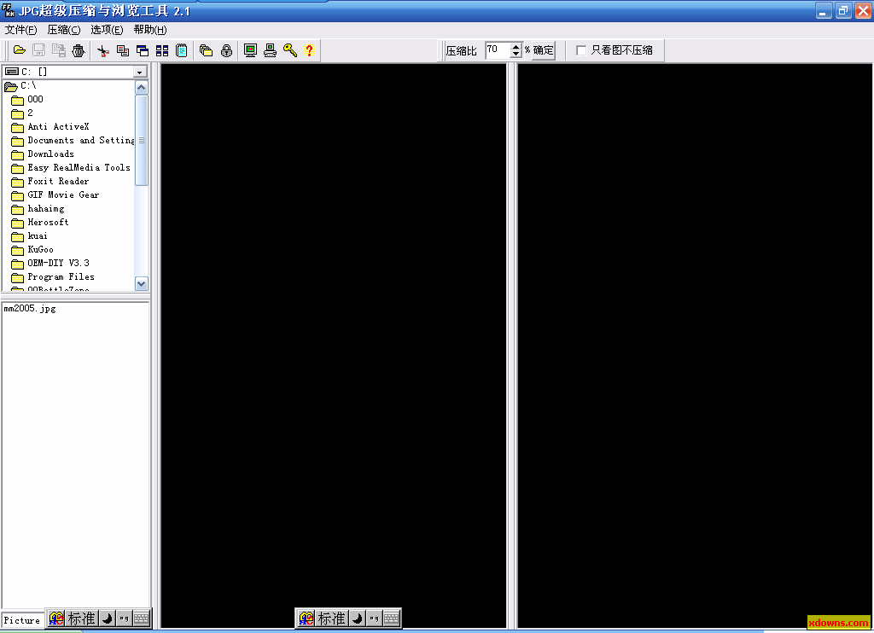
Task: Click the golden key toolbar icon
Action: [x=290, y=50]
